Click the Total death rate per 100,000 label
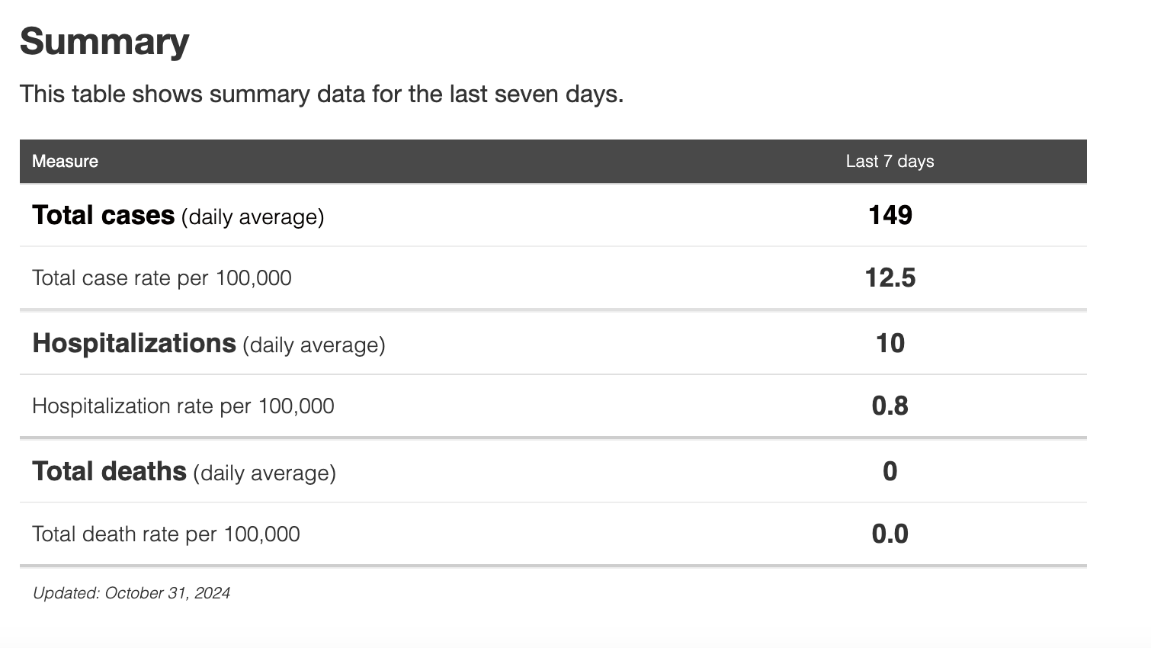This screenshot has height=648, width=1151. click(165, 534)
